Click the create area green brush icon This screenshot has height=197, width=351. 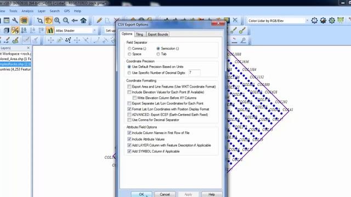(x=15, y=40)
